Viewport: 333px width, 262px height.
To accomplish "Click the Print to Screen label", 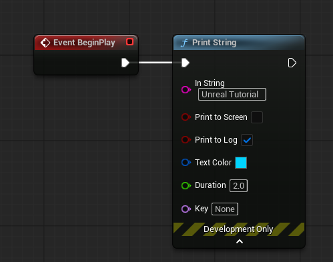I will pyautogui.click(x=221, y=117).
